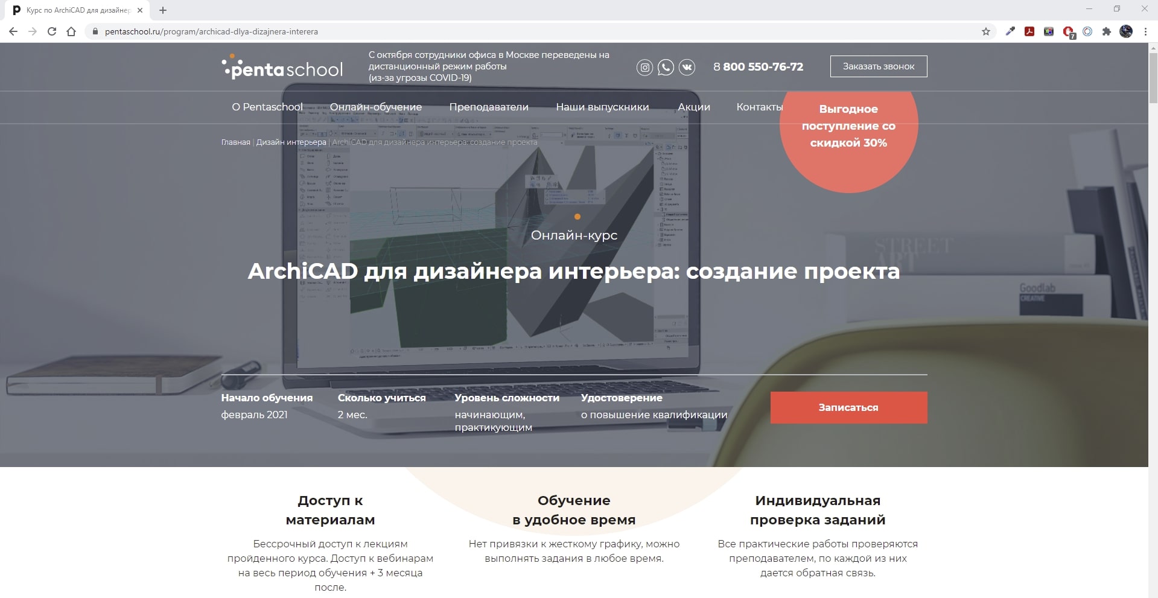Open Chrome's three-dot menu
Viewport: 1158px width, 598px height.
1145,31
